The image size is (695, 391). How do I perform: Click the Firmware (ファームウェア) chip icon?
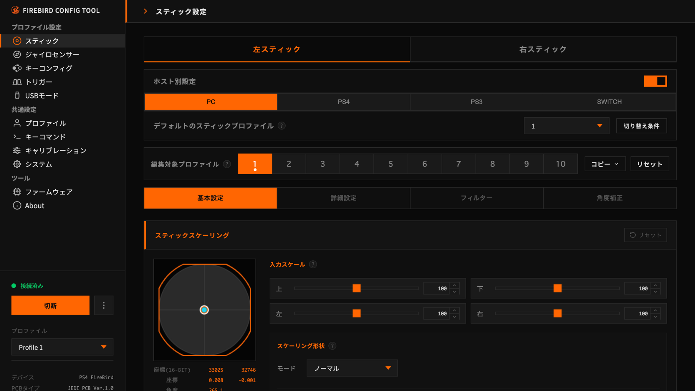[17, 192]
